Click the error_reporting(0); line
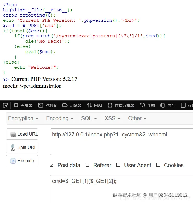 29,15
